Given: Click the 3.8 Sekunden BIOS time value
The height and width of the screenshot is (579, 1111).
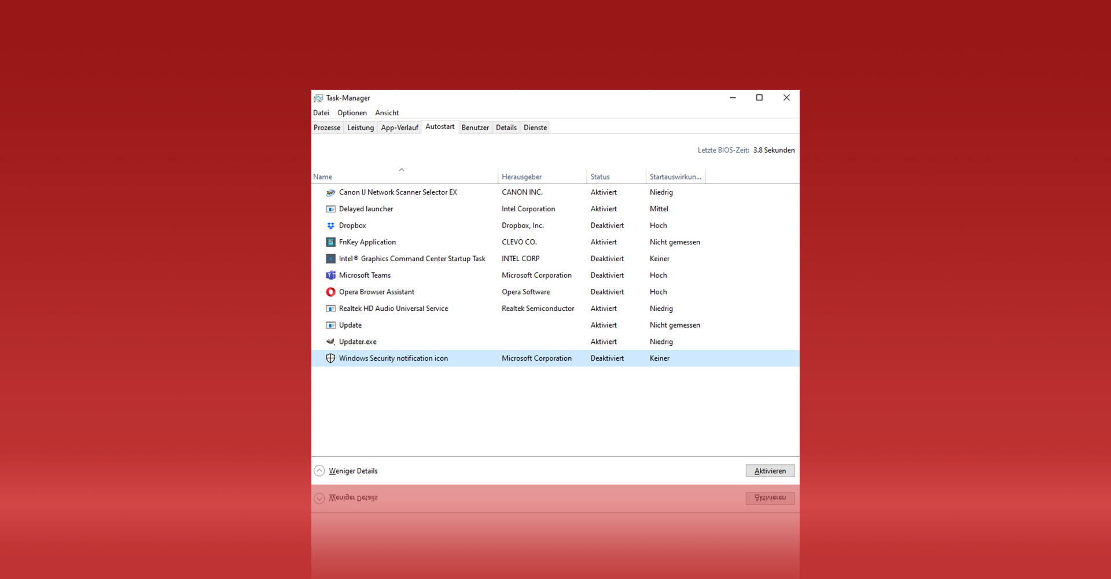Looking at the screenshot, I should (x=774, y=150).
